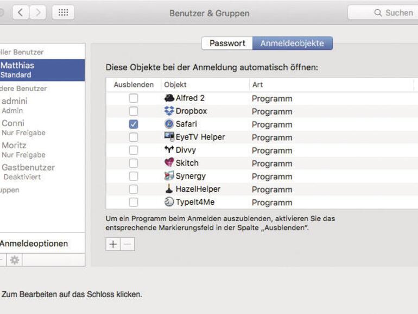This screenshot has width=418, height=314.
Task: Select the Divvy name text
Action: (x=186, y=150)
